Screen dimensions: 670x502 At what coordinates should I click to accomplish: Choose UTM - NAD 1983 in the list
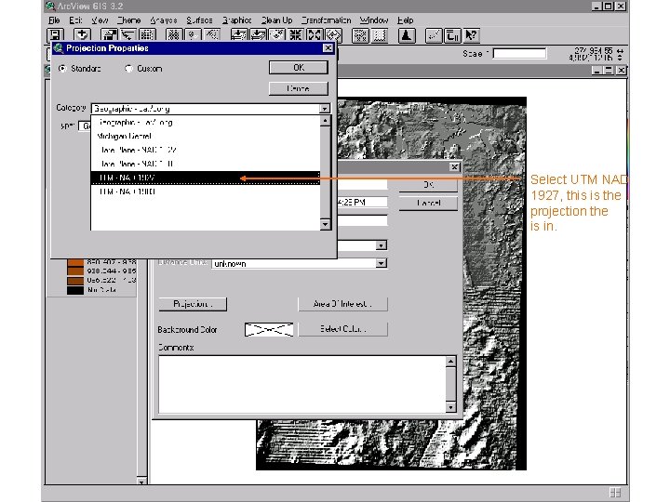click(x=205, y=192)
